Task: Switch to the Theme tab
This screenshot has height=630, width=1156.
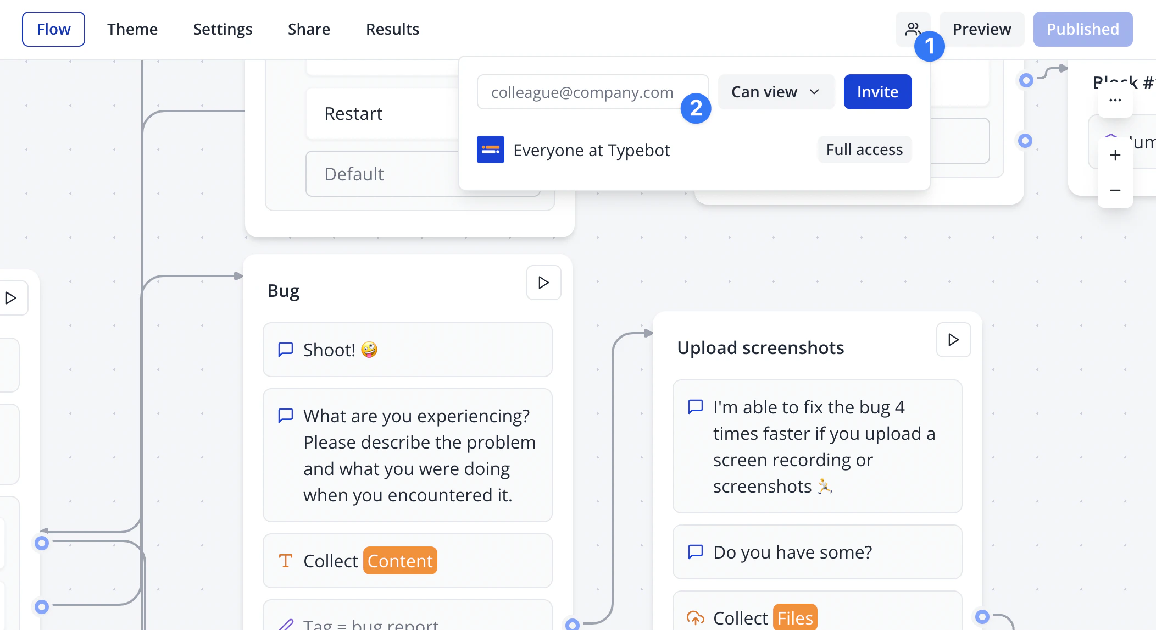Action: coord(132,29)
